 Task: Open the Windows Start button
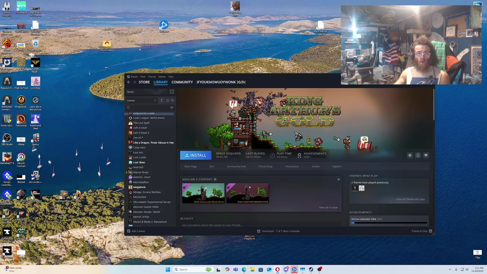168,269
